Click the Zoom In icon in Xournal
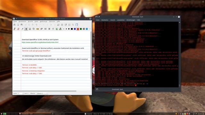The image size is (205, 115). pos(66,25)
